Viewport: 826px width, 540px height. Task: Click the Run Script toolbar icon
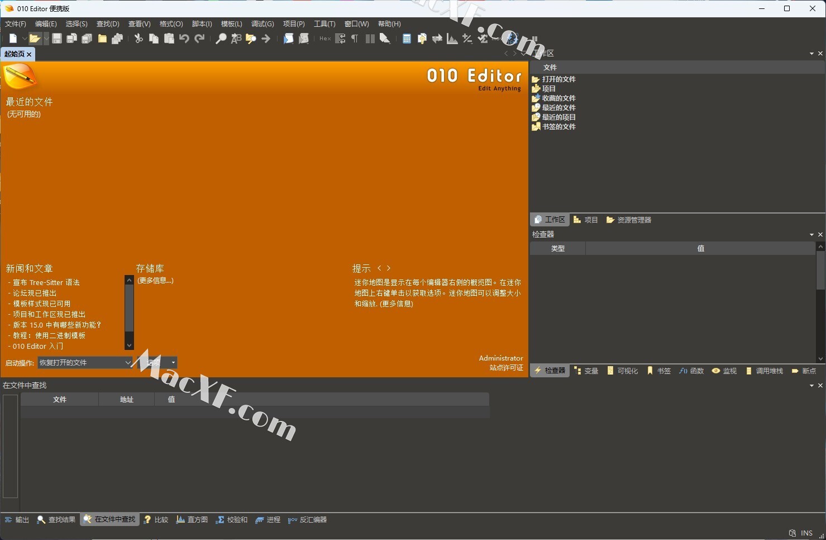[288, 39]
